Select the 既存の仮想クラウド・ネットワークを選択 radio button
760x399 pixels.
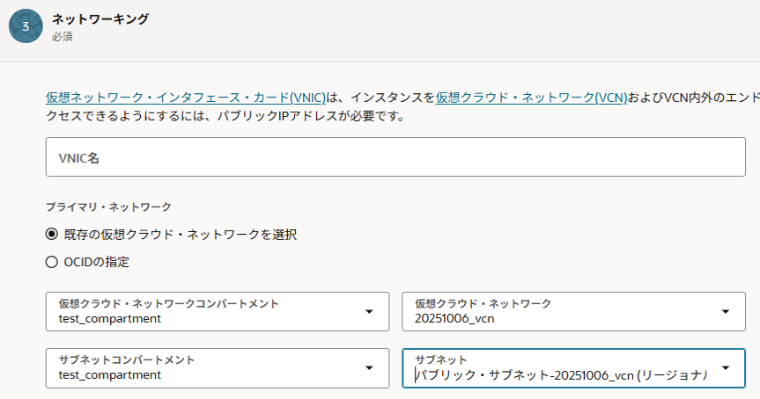coord(52,235)
